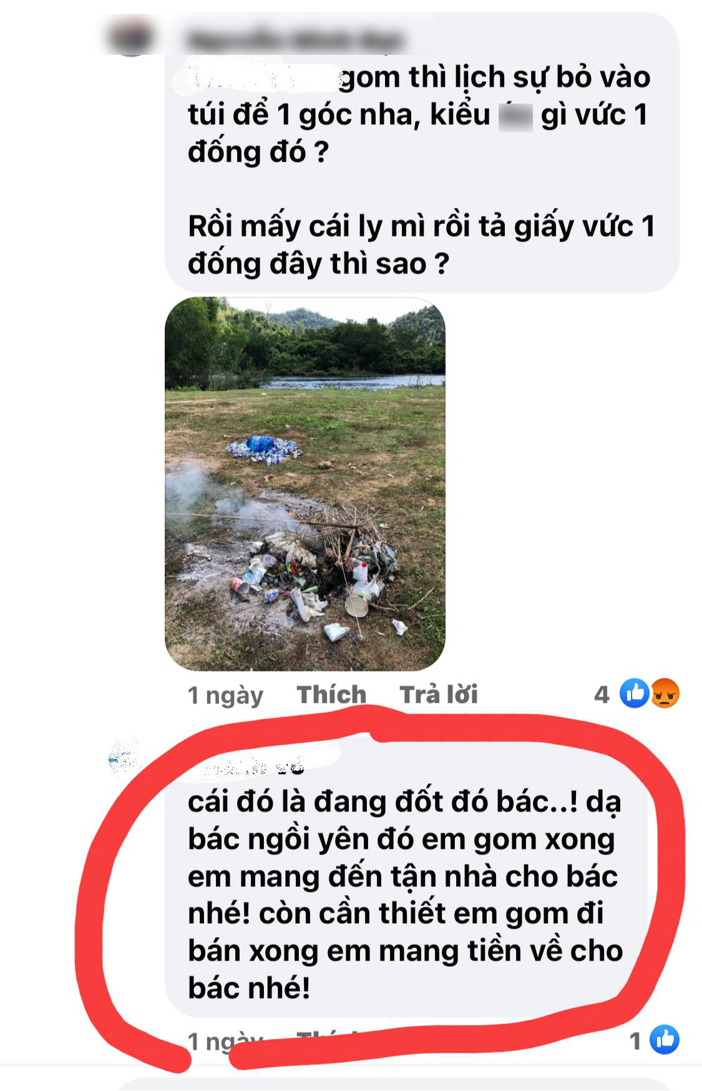Click the blue like reaction icon beside 4
This screenshot has width=702, height=1091.
pos(635,693)
